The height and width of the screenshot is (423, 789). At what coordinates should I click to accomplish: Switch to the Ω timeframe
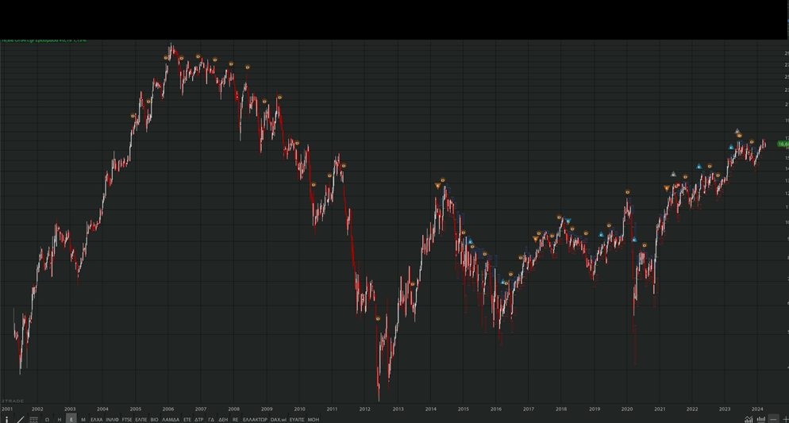click(48, 420)
